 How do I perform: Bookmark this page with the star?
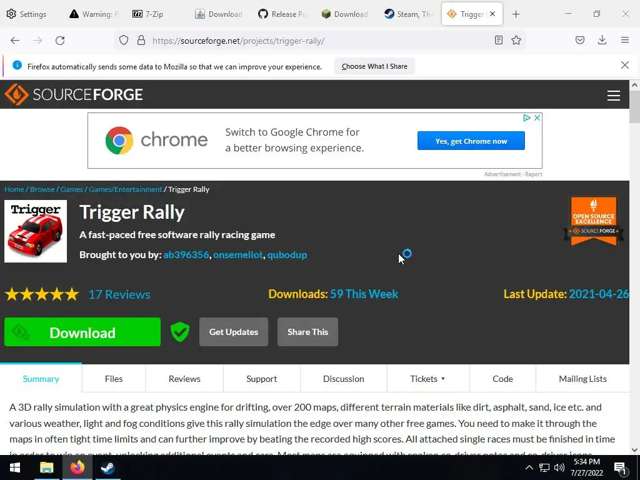pyautogui.click(x=516, y=40)
